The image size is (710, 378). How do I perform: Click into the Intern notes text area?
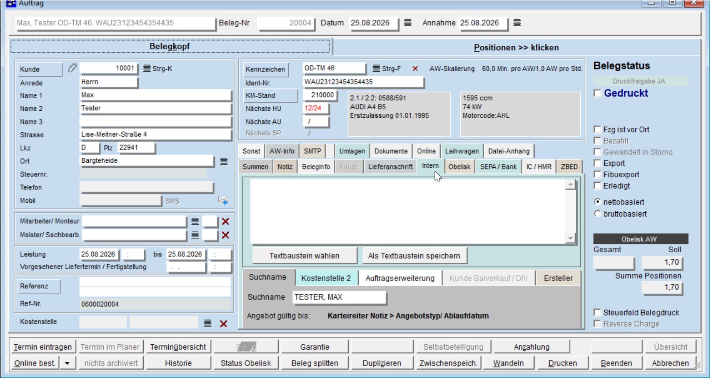pos(407,211)
